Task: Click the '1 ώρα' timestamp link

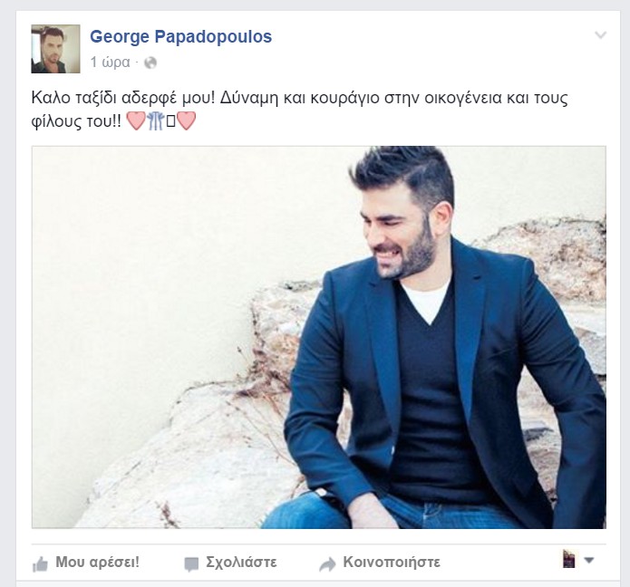Action: coord(110,63)
